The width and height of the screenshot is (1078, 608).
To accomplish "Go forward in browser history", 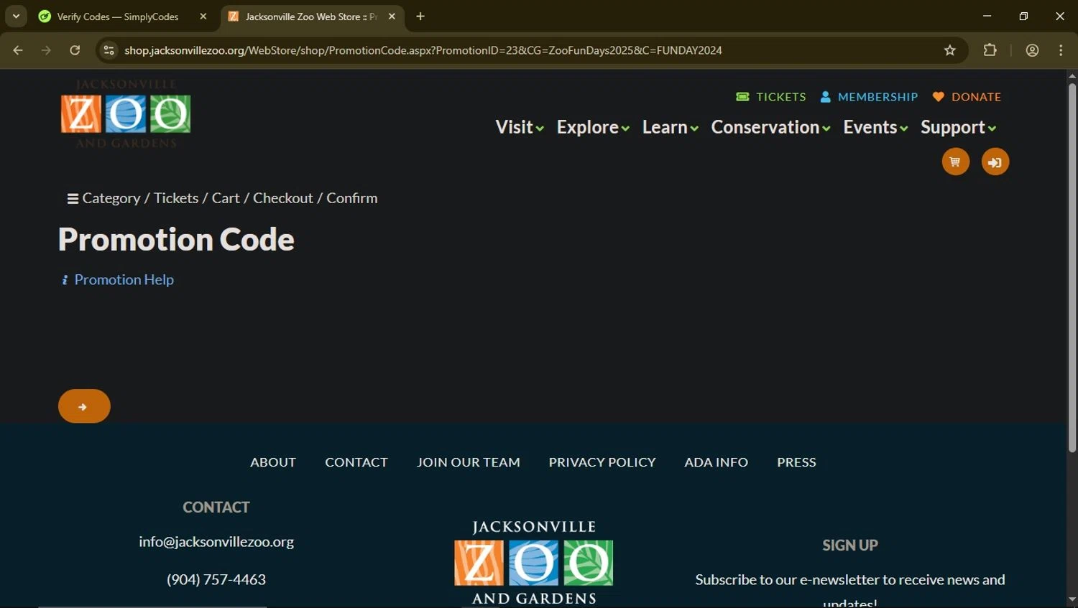I will pos(46,50).
